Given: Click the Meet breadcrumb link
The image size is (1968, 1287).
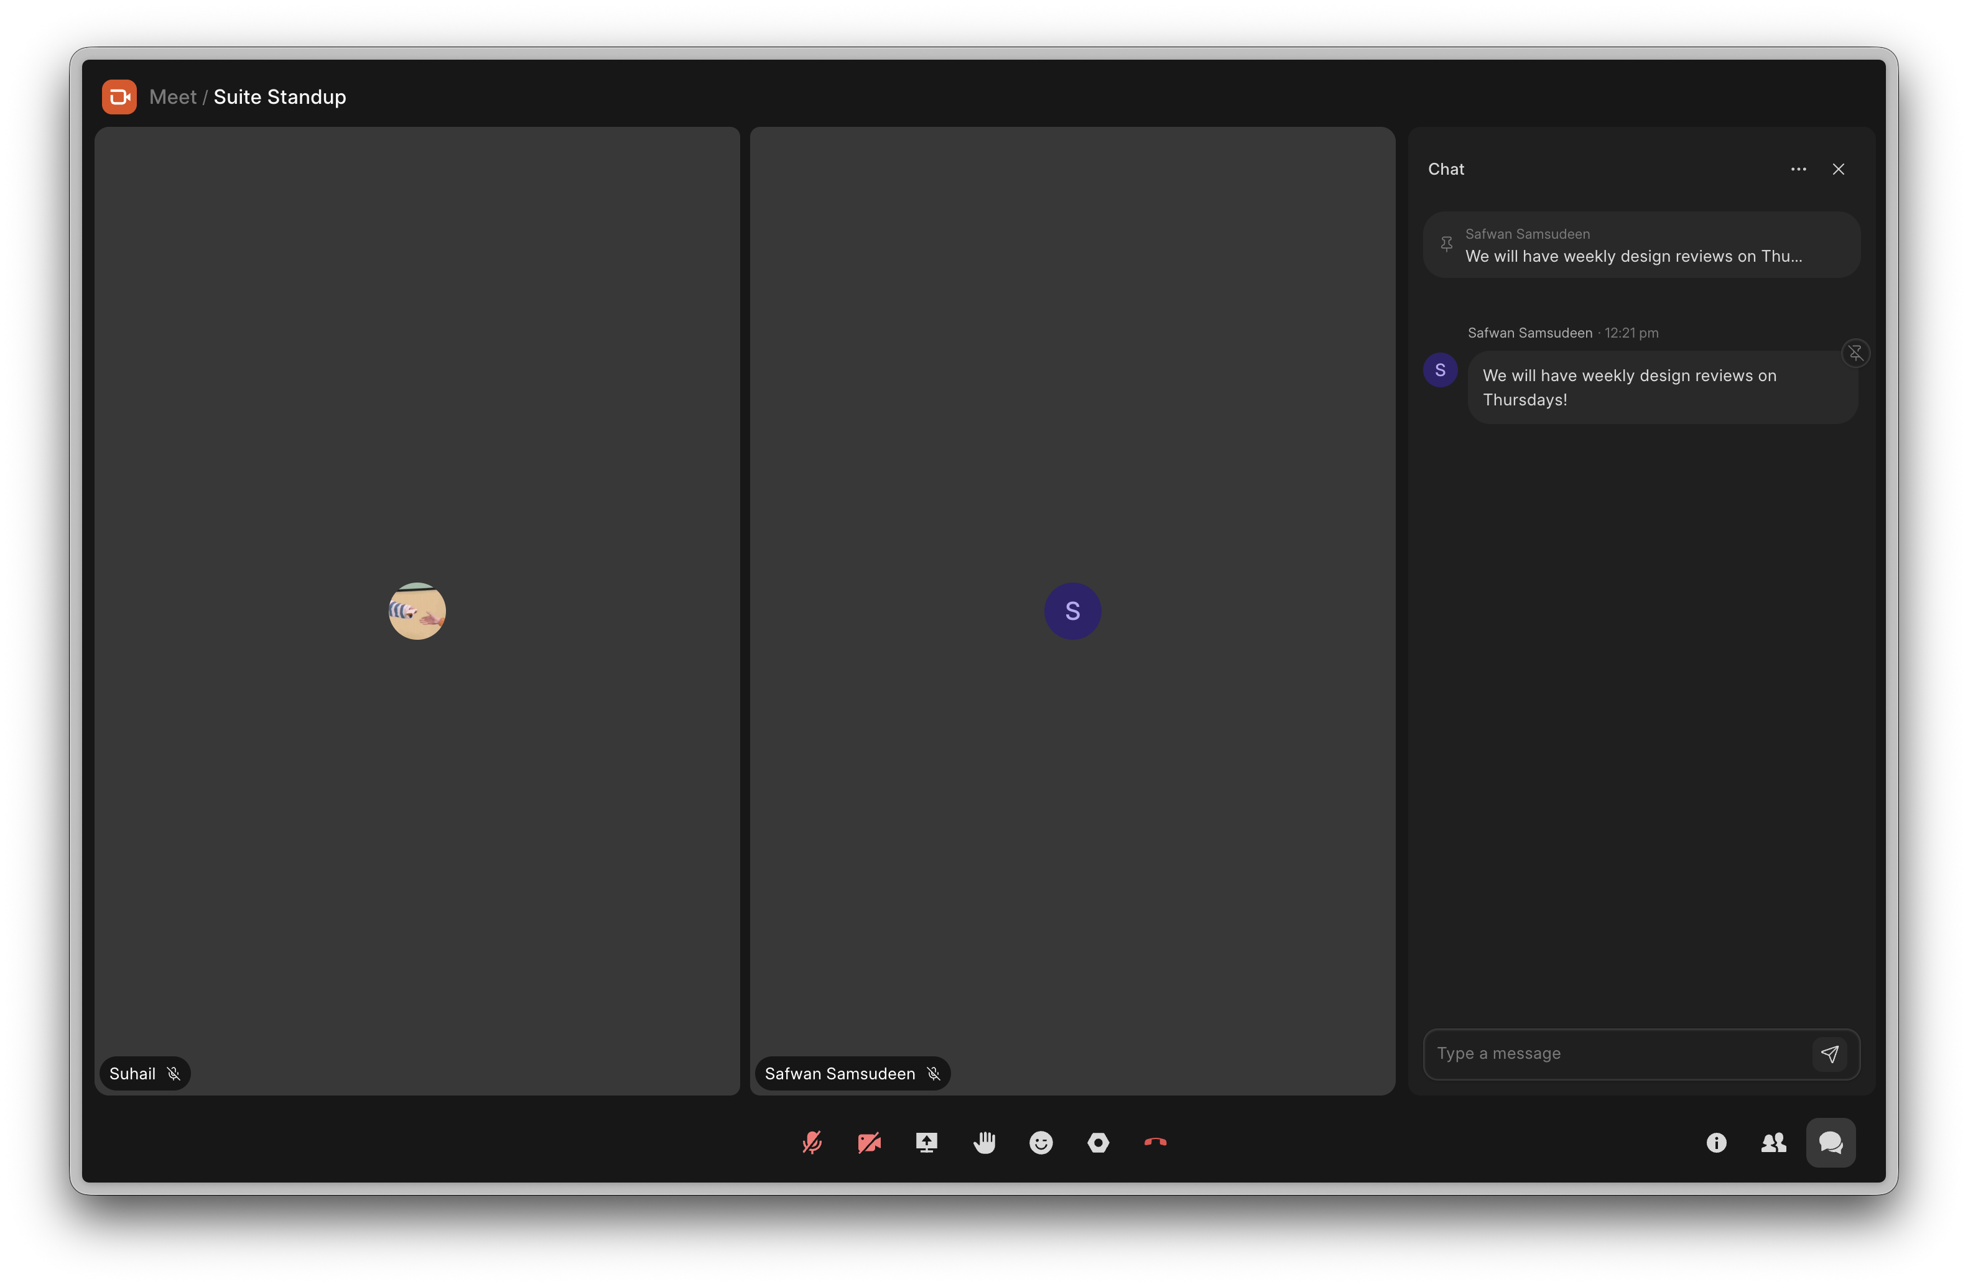Looking at the screenshot, I should point(173,97).
